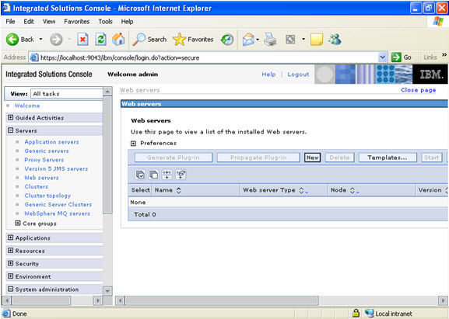Click the IBM logo

[430, 75]
